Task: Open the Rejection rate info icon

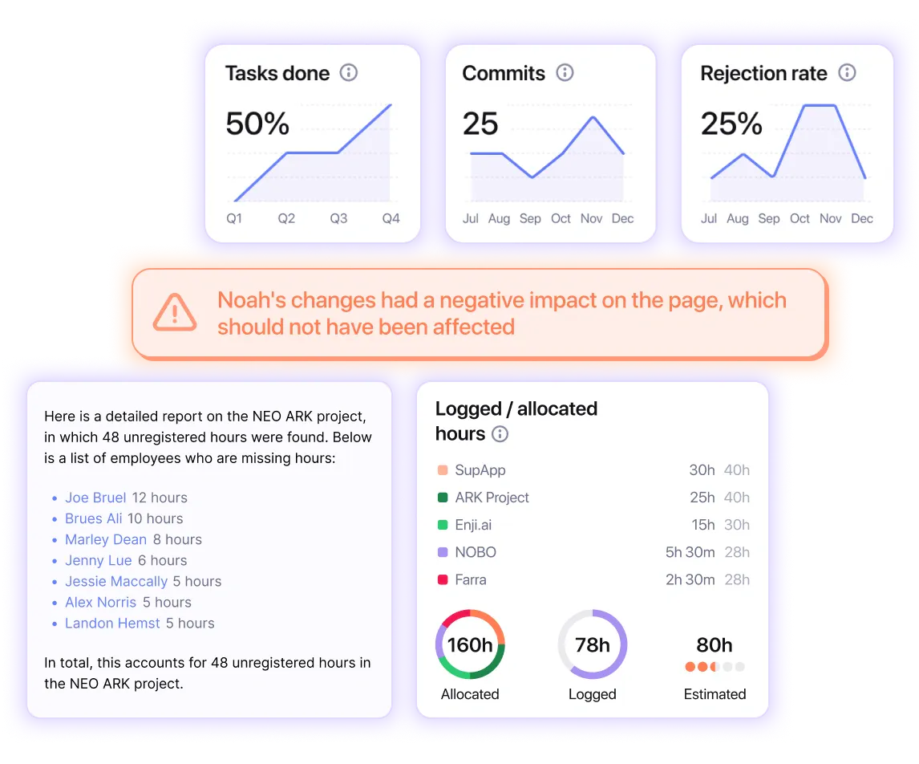Action: [x=847, y=73]
